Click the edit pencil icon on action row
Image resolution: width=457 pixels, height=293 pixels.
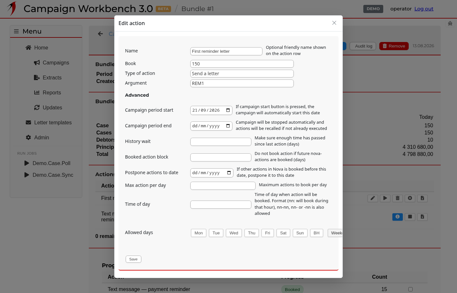373,198
